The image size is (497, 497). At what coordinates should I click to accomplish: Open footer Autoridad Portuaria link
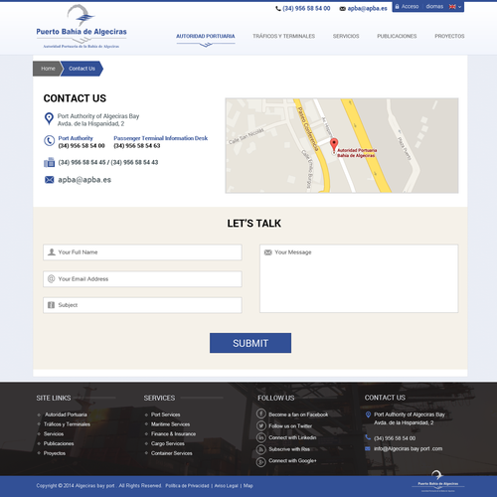pyautogui.click(x=66, y=414)
